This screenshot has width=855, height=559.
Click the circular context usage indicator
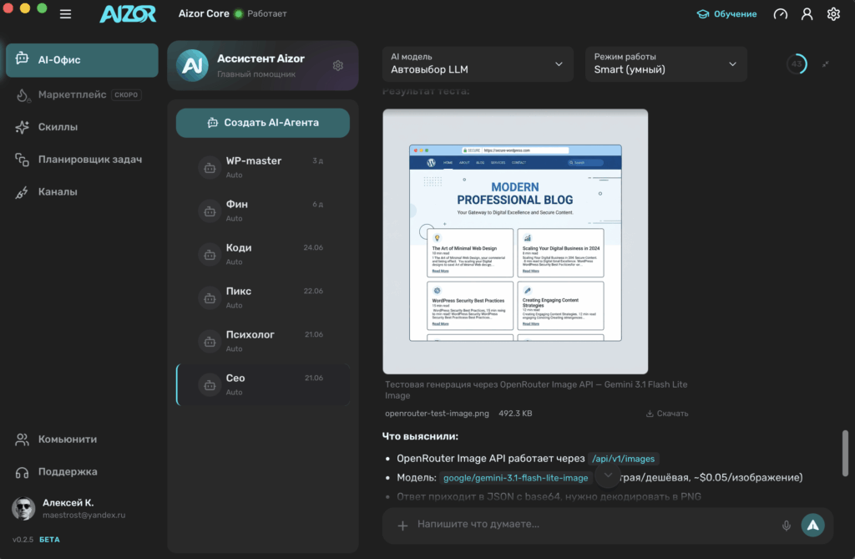tap(797, 64)
